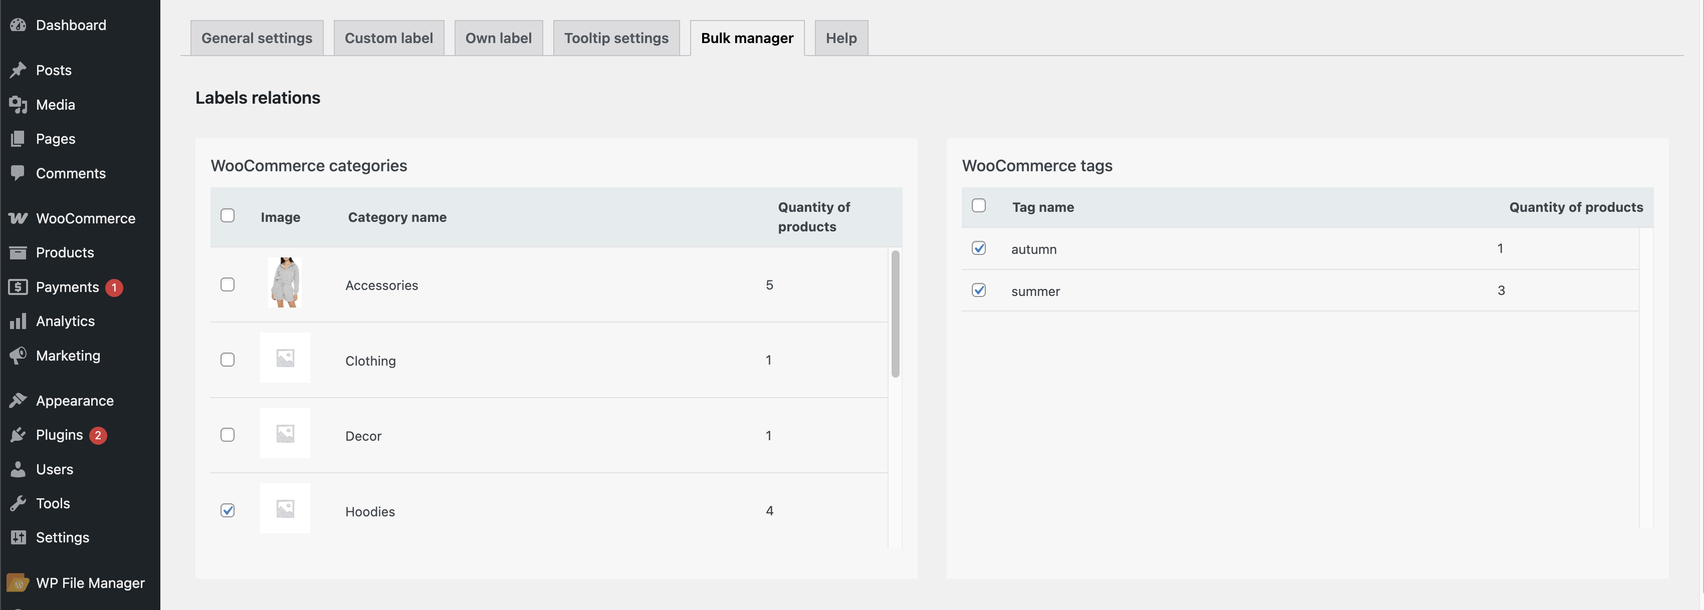1704x610 pixels.
Task: Click the WooCommerce logo icon
Action: tap(18, 218)
